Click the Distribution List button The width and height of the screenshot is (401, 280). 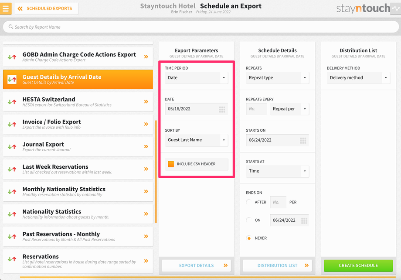[278, 266]
